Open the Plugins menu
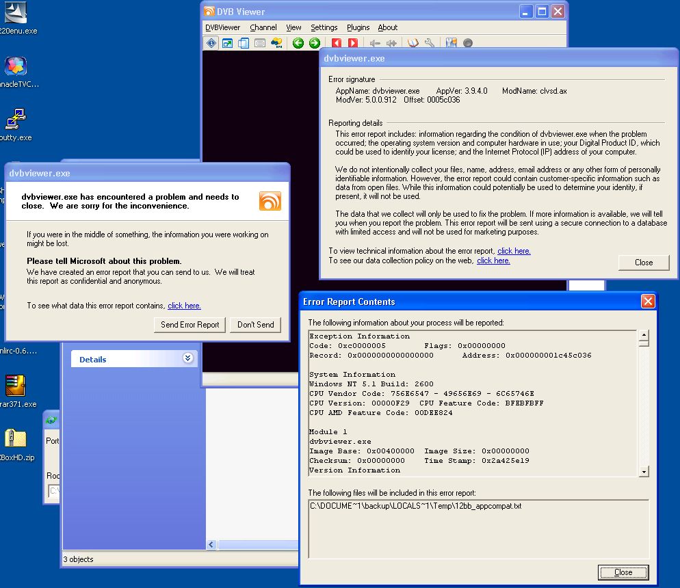Screen dimensions: 680x588 coord(358,27)
